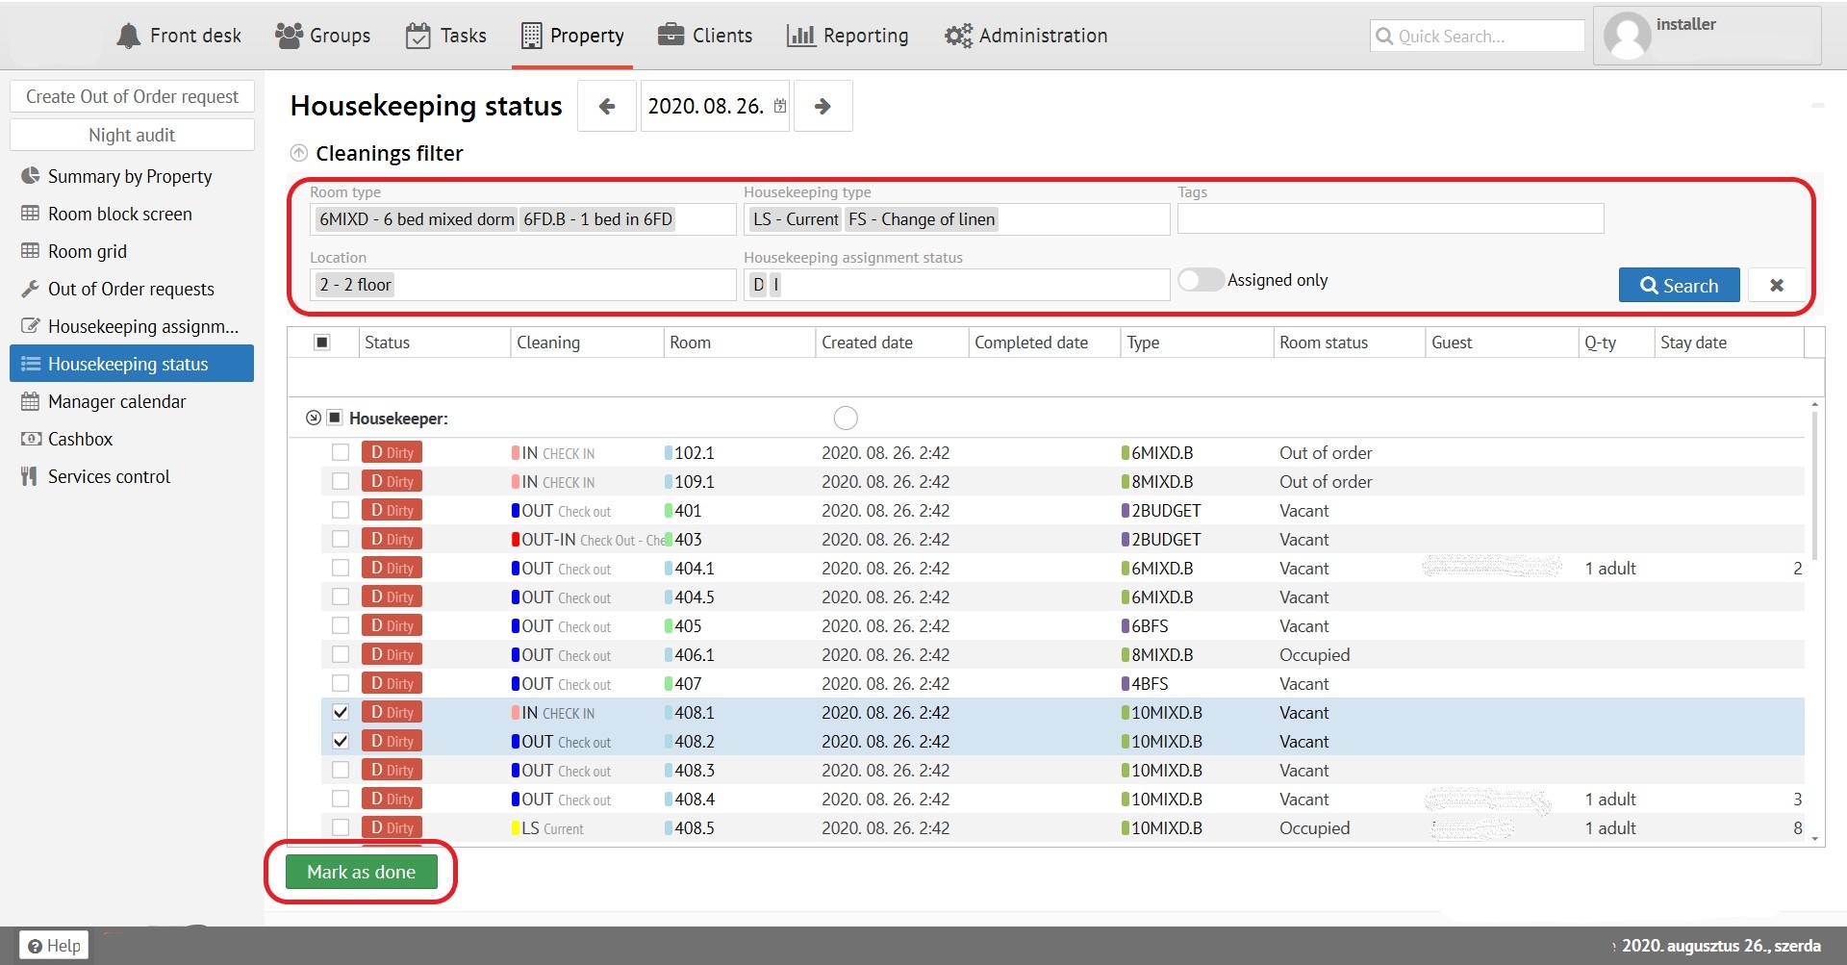Go to next day with right arrow
The image size is (1847, 965).
(x=822, y=106)
